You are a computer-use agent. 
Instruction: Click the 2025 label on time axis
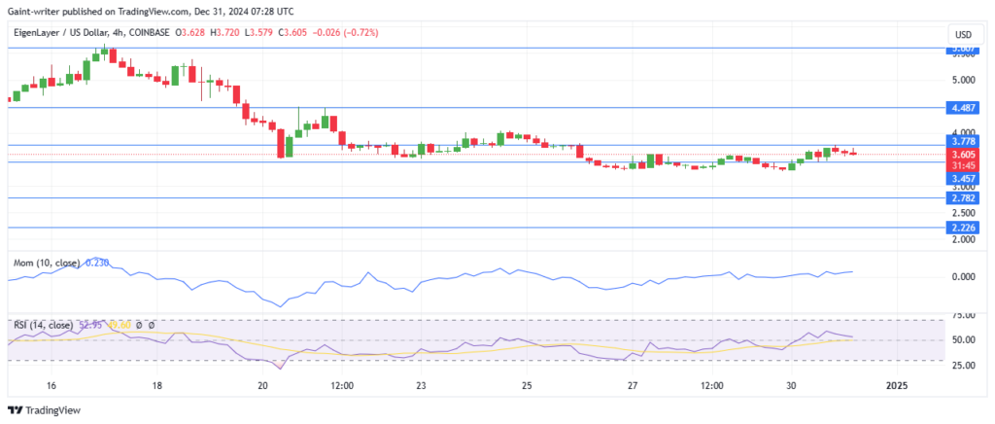point(897,385)
